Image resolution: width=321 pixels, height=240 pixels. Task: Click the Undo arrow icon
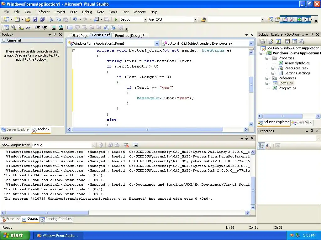pyautogui.click(x=75, y=19)
